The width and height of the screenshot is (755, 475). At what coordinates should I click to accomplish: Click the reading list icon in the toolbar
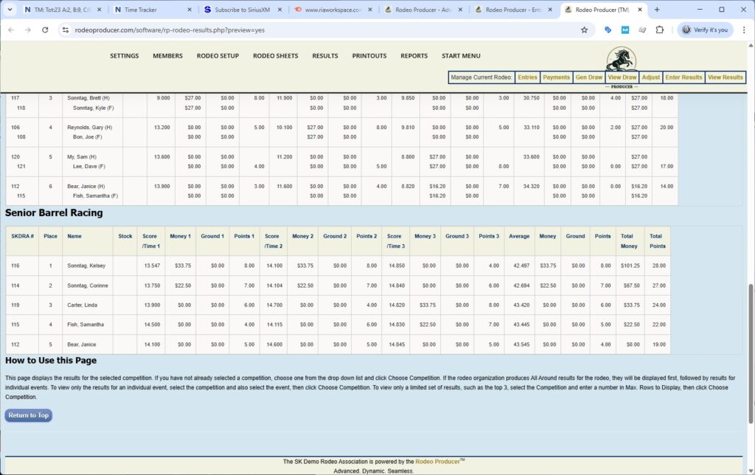coord(641,30)
